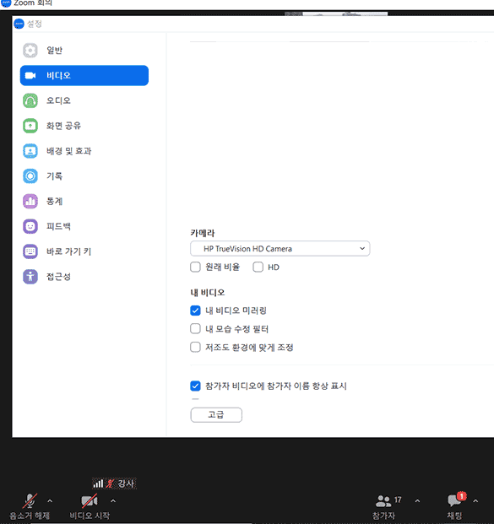
Task: Click the Background & Effects (배경 및 효과) icon
Action: pyautogui.click(x=30, y=151)
